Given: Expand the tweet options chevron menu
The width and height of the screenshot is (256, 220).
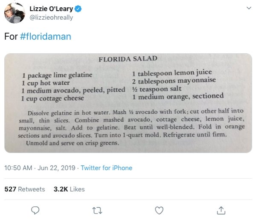Looking at the screenshot, I should point(249,8).
